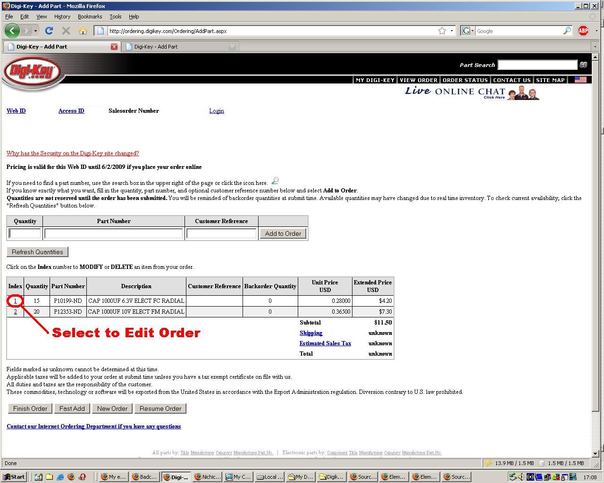
Task: Click the Fast Add button
Action: tap(72, 408)
